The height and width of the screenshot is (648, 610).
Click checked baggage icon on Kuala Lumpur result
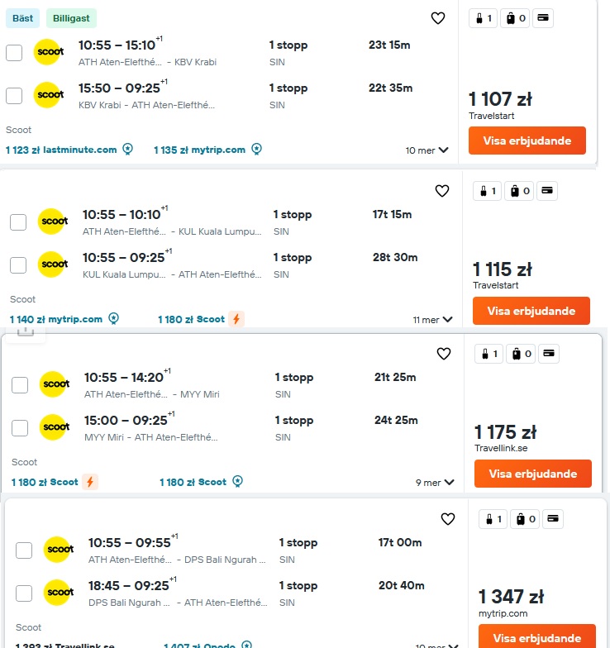point(520,191)
